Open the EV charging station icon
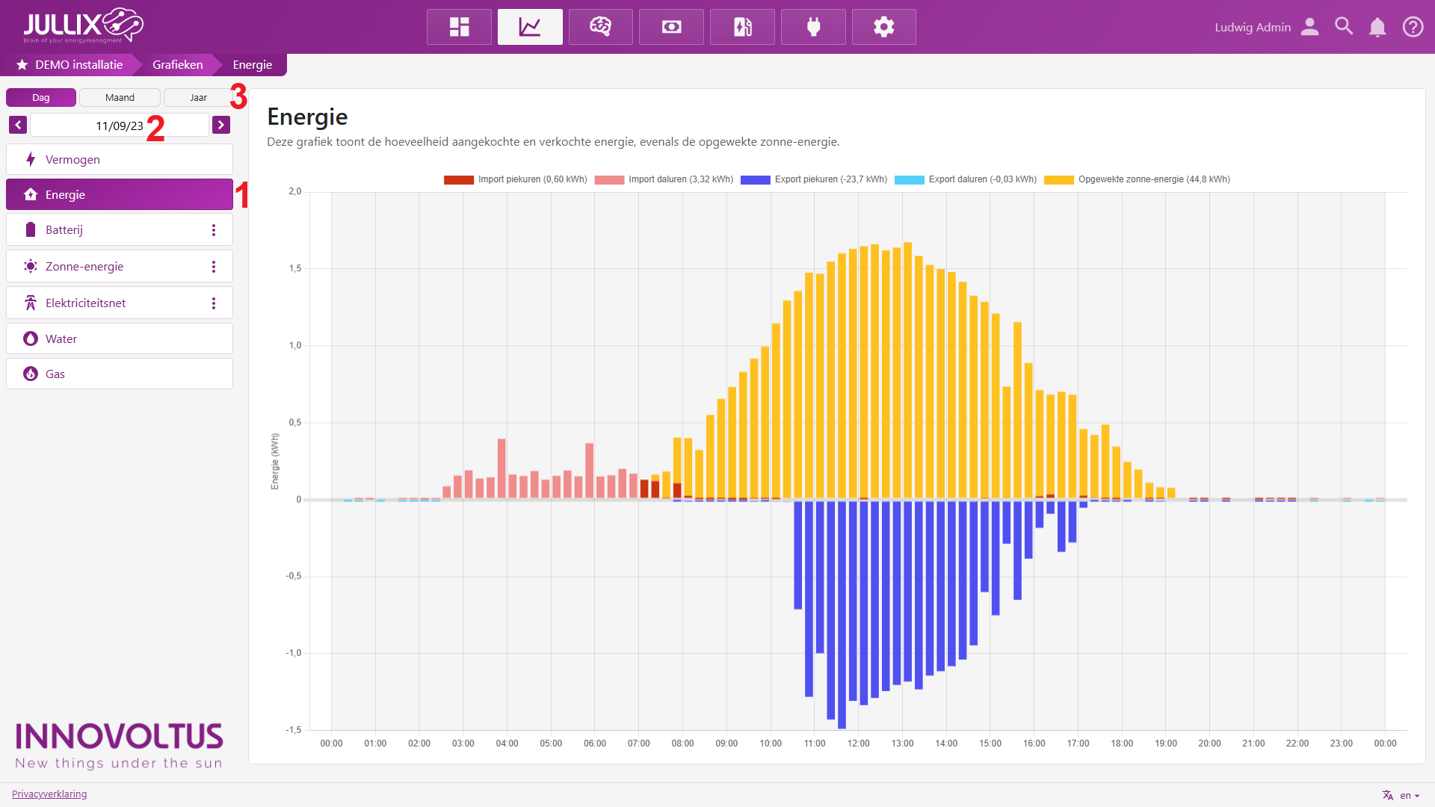The width and height of the screenshot is (1435, 807). pos(742,27)
